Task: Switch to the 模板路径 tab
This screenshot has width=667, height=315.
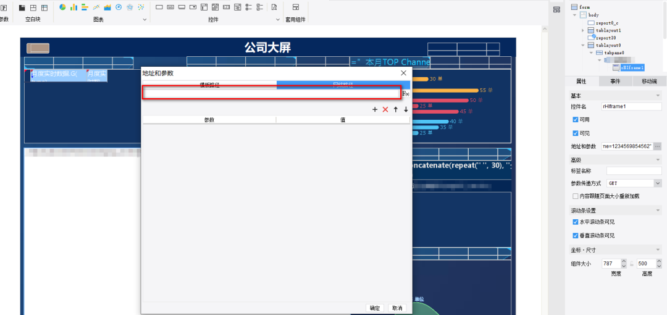Action: click(x=210, y=85)
